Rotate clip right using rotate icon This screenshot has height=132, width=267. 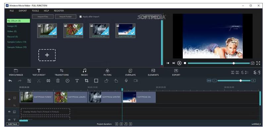[x=116, y=81]
